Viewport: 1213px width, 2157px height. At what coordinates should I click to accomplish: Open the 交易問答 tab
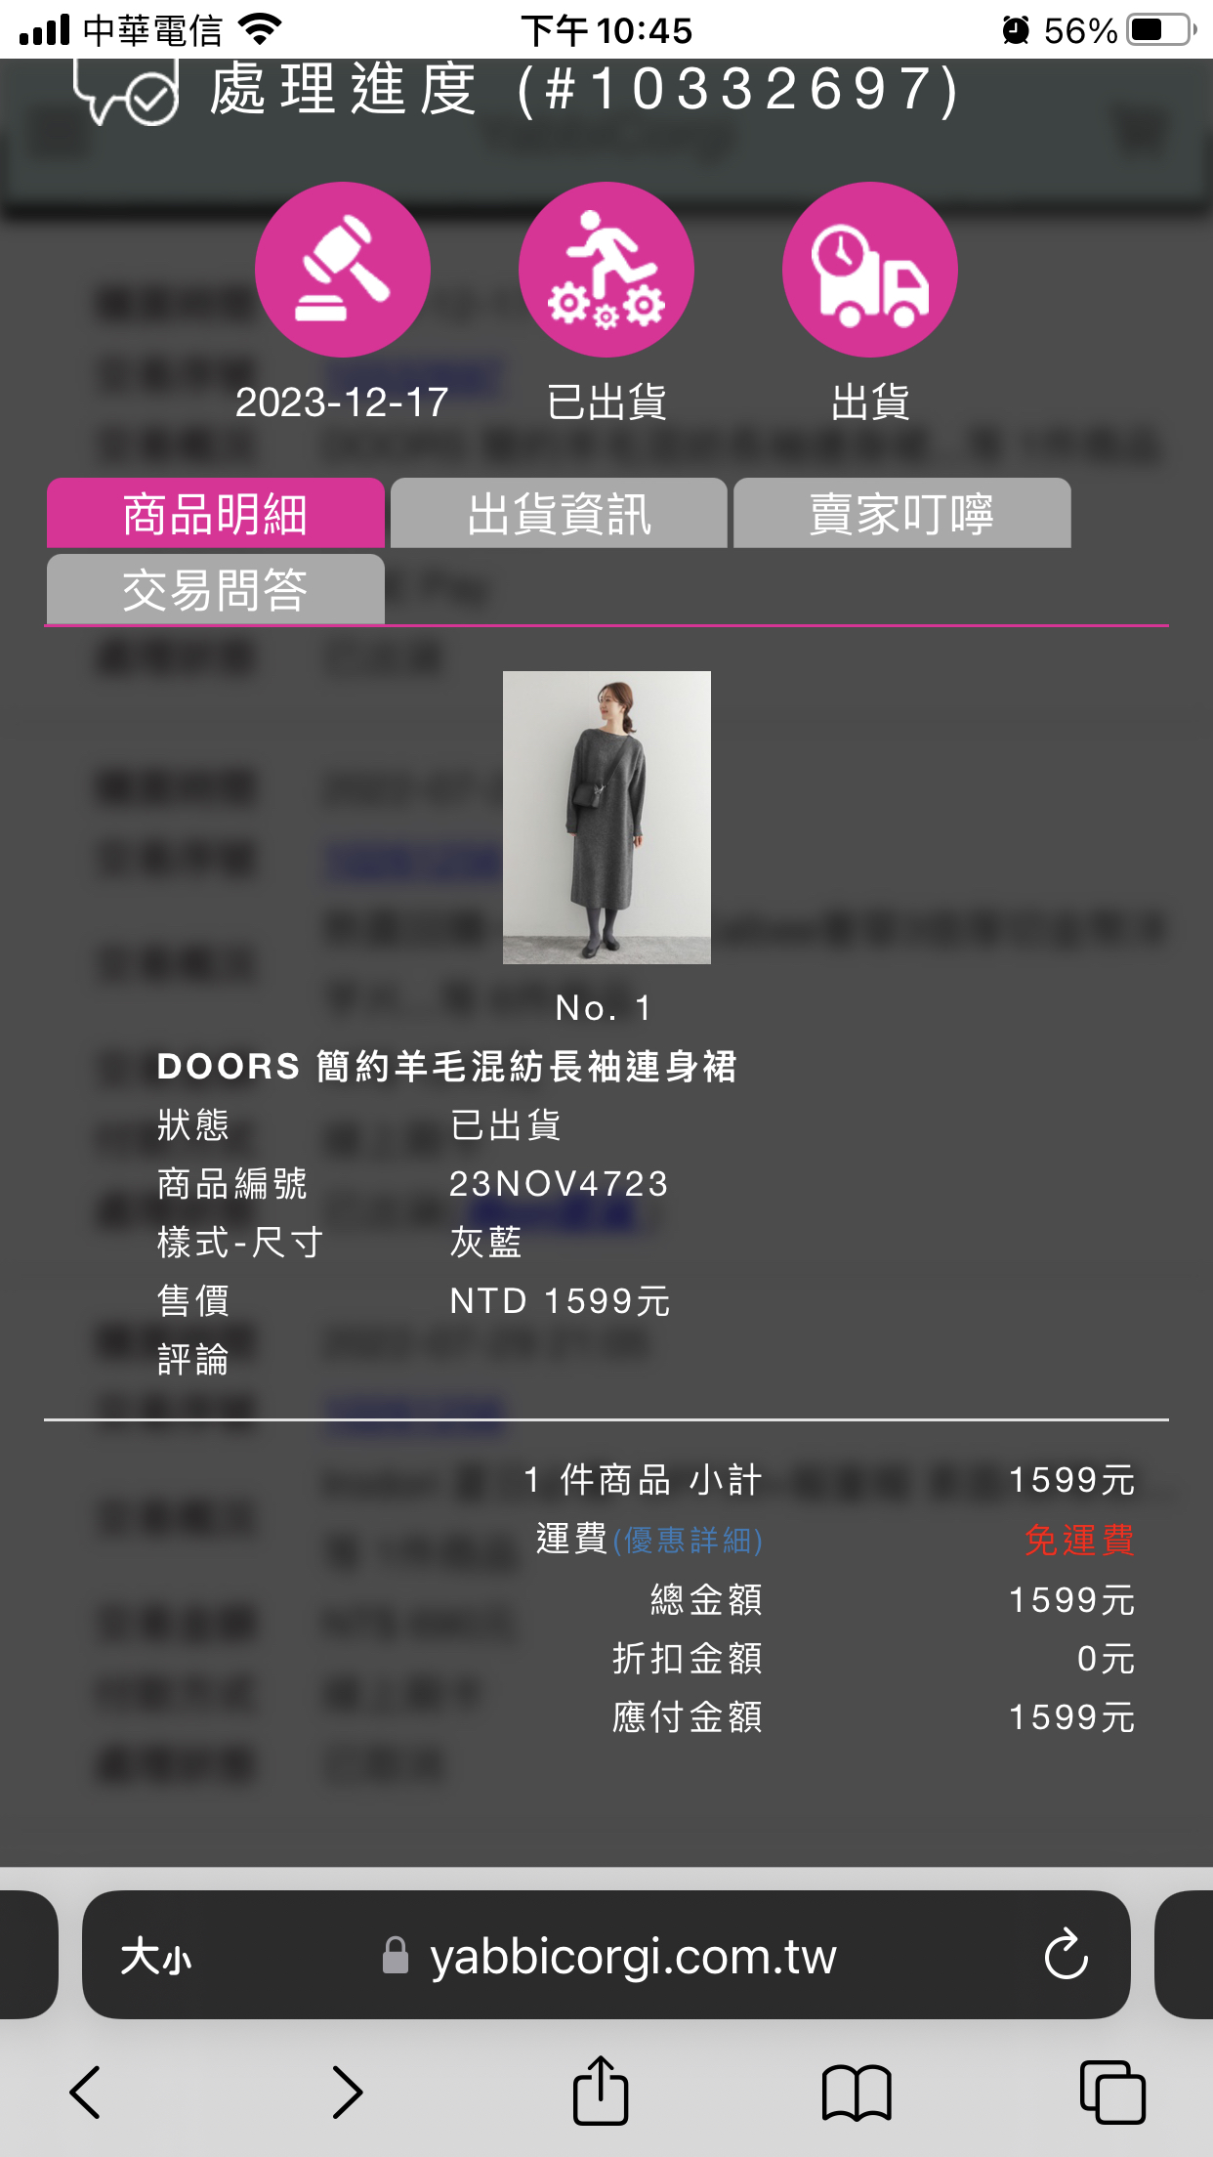(216, 589)
